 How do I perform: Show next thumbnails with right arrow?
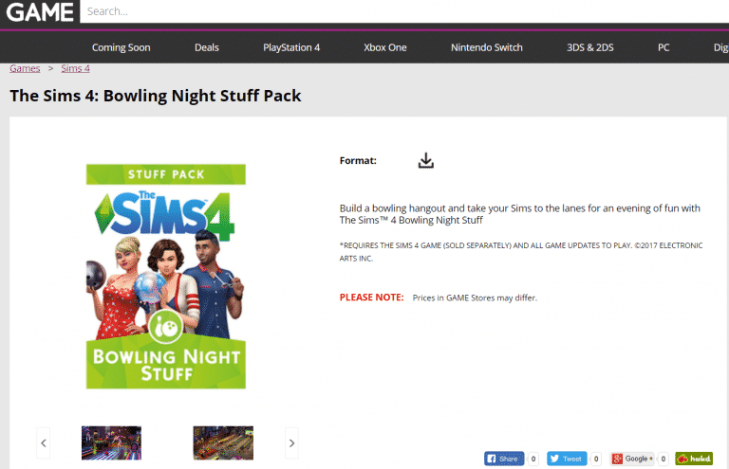(x=292, y=442)
